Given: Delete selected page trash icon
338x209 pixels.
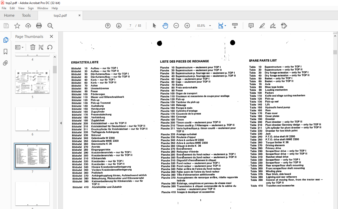Looking at the screenshot, I should pyautogui.click(x=33, y=47).
